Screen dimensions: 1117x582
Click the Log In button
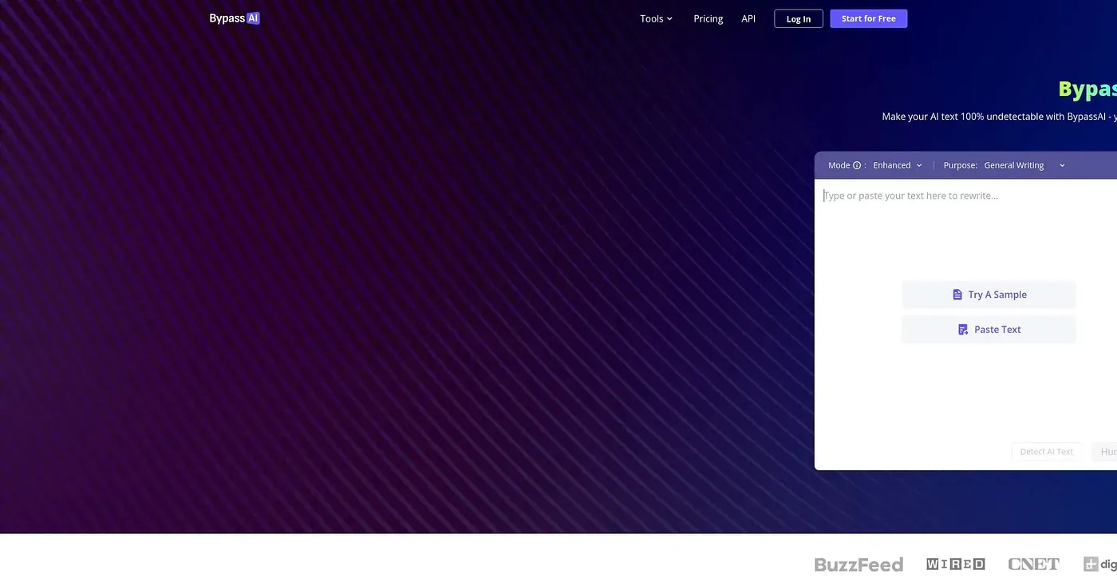point(799,19)
